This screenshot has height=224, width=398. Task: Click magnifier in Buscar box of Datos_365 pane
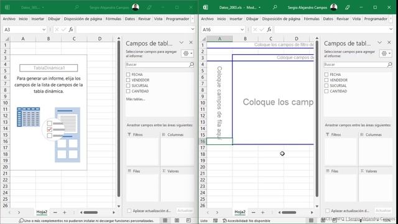pos(192,65)
